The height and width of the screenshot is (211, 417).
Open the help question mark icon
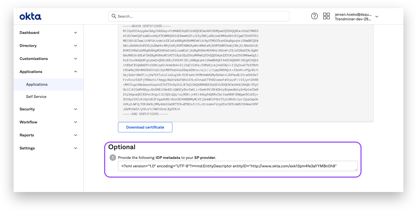click(315, 16)
